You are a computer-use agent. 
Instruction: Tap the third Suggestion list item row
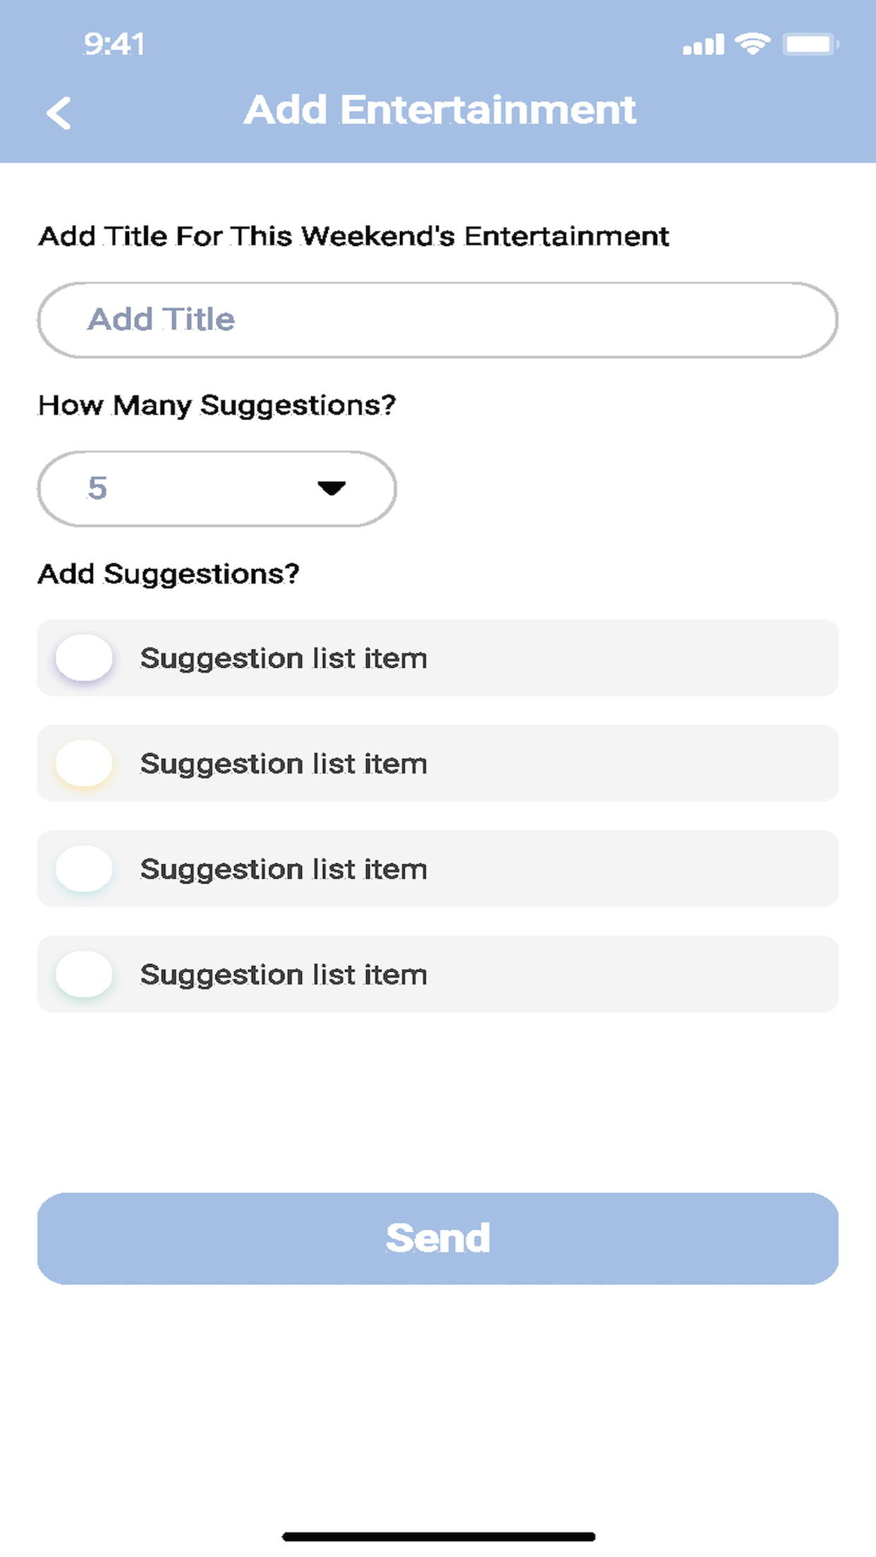pos(438,869)
